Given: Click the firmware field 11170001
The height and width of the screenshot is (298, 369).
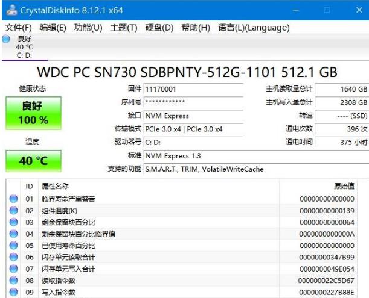Looking at the screenshot, I should click(193, 89).
